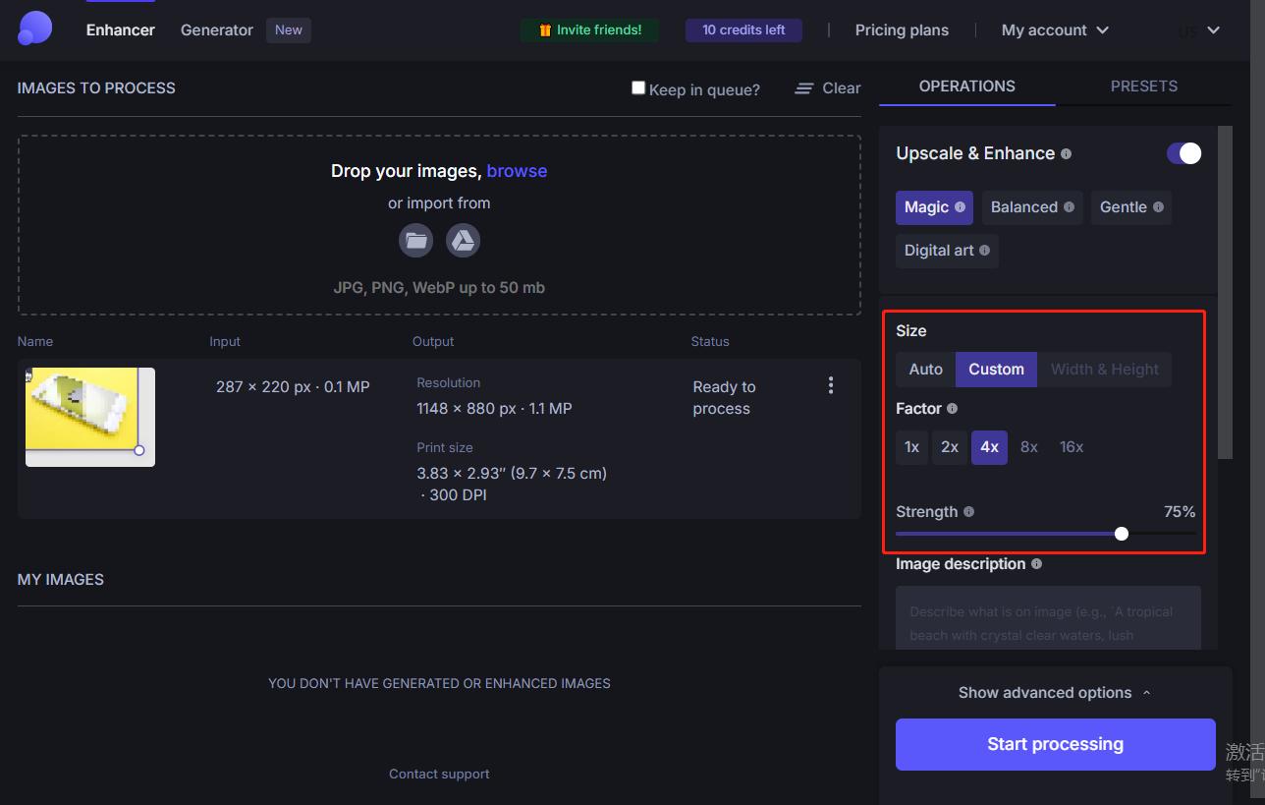This screenshot has width=1265, height=805.
Task: Enable the Keep in queue checkbox
Action: point(638,88)
